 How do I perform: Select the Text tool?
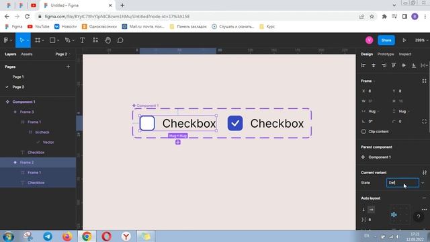82,40
